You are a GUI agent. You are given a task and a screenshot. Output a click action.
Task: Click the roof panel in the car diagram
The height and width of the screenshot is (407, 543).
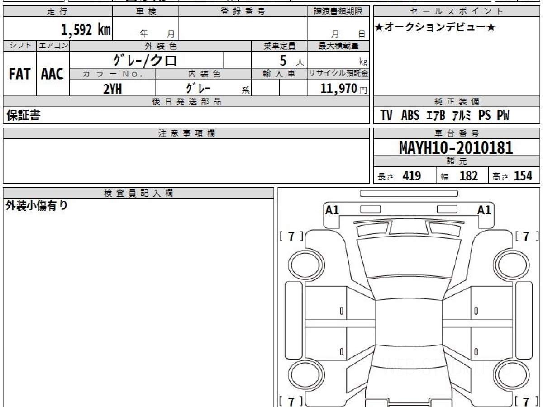(x=409, y=323)
